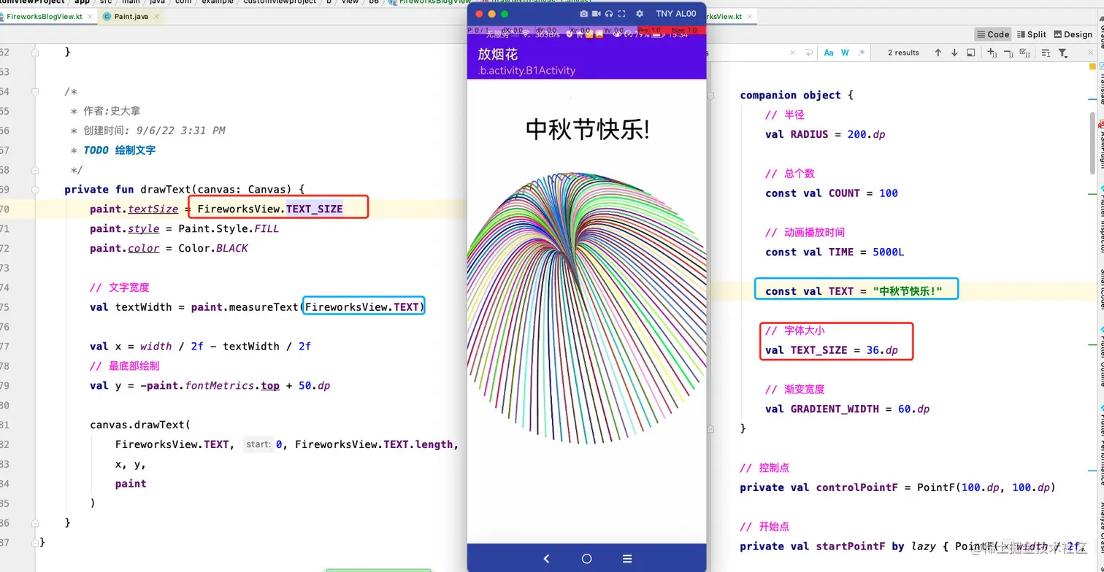Click the fireworks drawing in the emulator
Viewport: 1104px width, 572px height.
coord(586,308)
